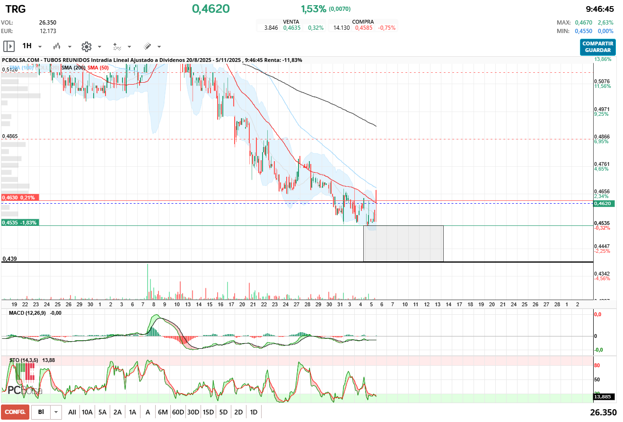
Task: Click the candlestick chart type icon
Action: tap(57, 46)
